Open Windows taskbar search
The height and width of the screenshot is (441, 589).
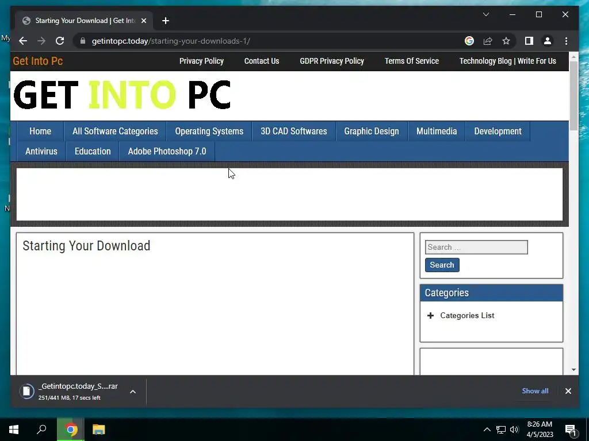tap(41, 430)
